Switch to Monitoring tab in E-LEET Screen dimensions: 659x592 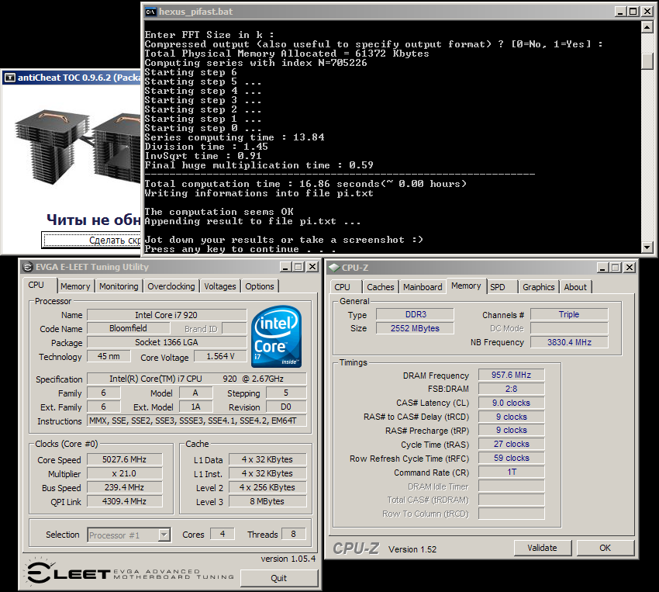click(x=119, y=286)
